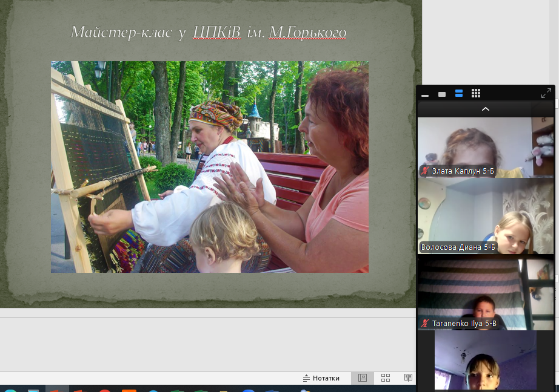Viewport: 559px width, 392px height.
Task: Select Злата Каплун 5-Б video tile
Action: coord(486,147)
